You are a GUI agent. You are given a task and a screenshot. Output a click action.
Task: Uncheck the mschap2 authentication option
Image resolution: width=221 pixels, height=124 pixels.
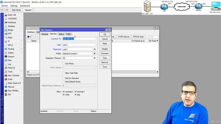click(64, 92)
